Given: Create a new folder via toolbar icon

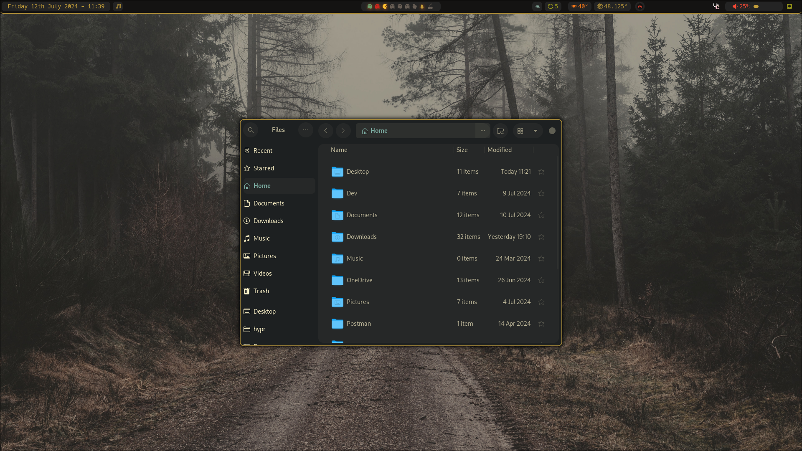Looking at the screenshot, I should [500, 131].
